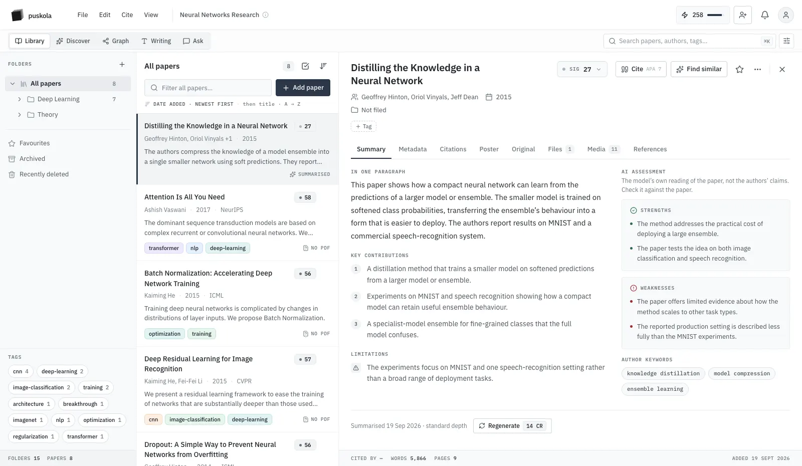Image resolution: width=802 pixels, height=466 pixels.
Task: Click the credits counter showing 258
Action: click(702, 15)
